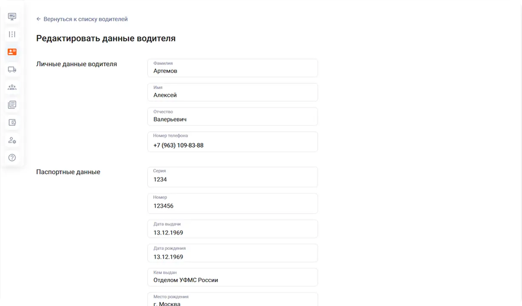This screenshot has height=306, width=522.
Task: Click the Дата выдачи date field
Action: click(232, 229)
